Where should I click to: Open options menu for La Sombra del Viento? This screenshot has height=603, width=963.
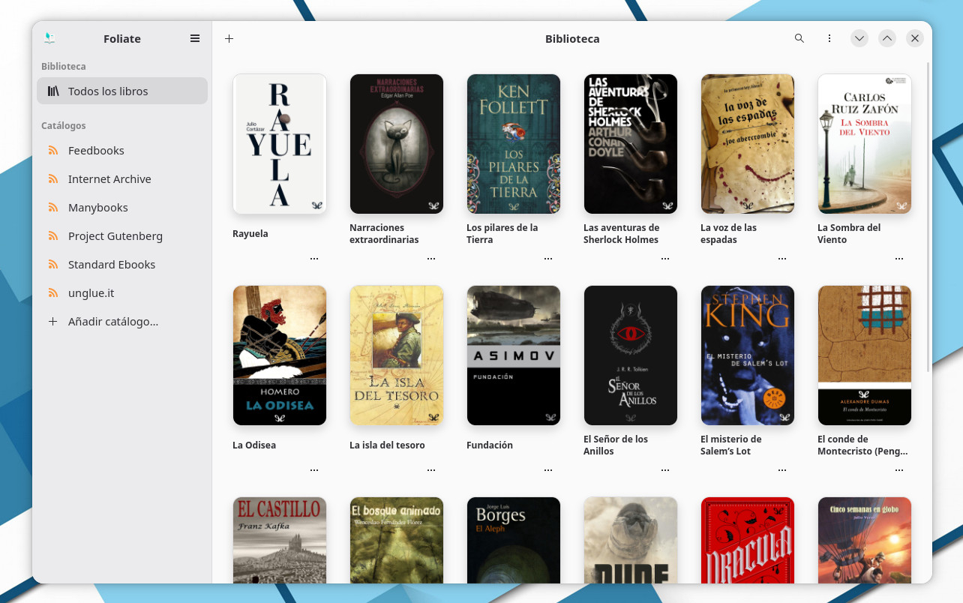coord(899,258)
